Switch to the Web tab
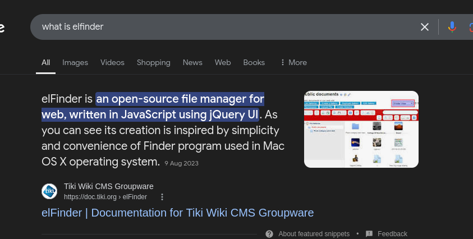Viewport: 473px width, 239px height. pyautogui.click(x=223, y=62)
